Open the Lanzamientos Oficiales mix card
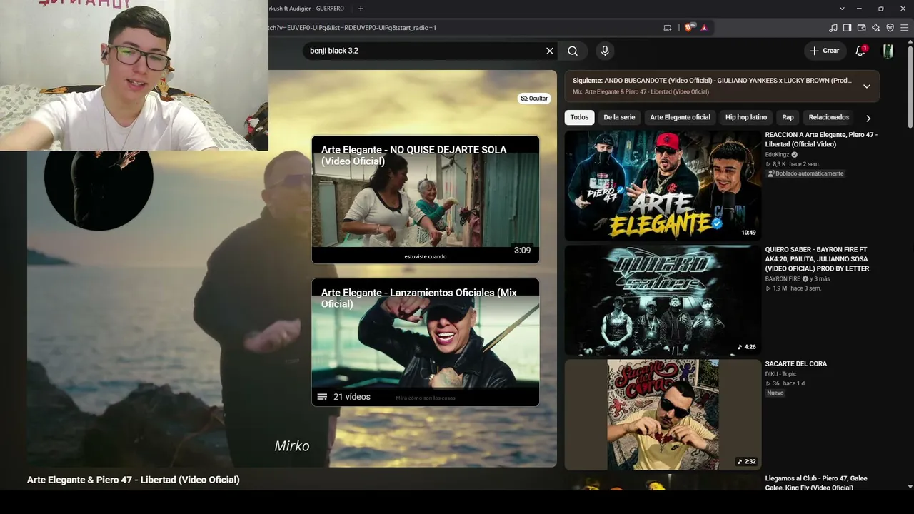 [426, 343]
